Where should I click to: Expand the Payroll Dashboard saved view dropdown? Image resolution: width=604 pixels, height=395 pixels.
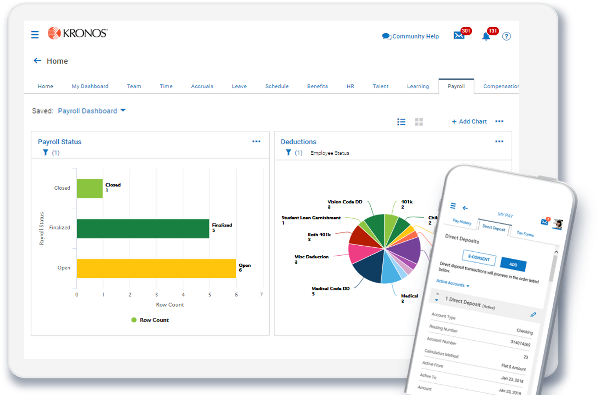(x=123, y=110)
